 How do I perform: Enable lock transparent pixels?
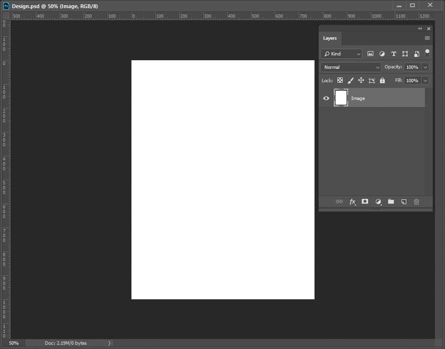tap(340, 80)
